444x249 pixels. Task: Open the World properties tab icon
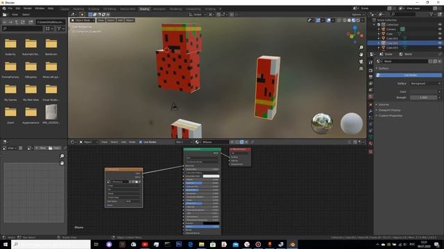pyautogui.click(x=370, y=97)
